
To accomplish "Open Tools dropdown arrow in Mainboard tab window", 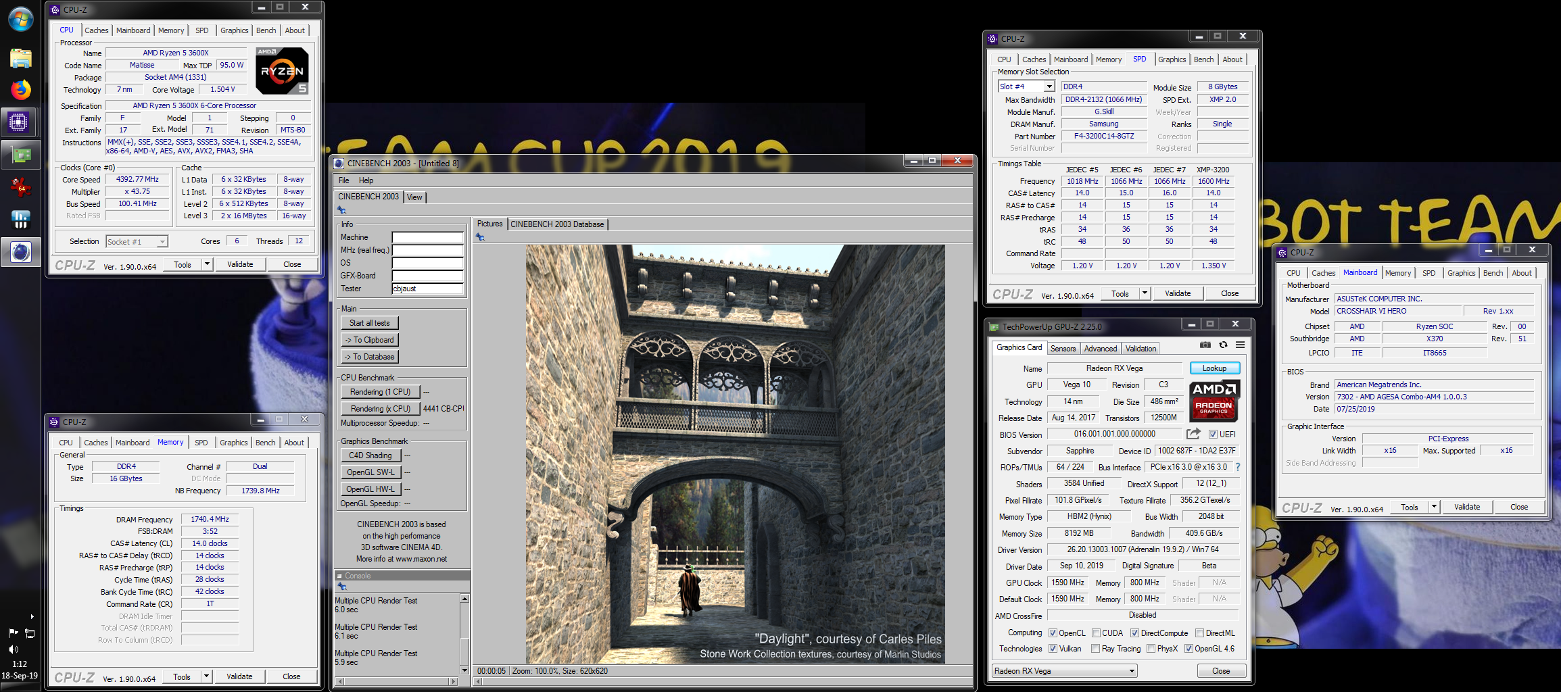I will [x=1434, y=507].
